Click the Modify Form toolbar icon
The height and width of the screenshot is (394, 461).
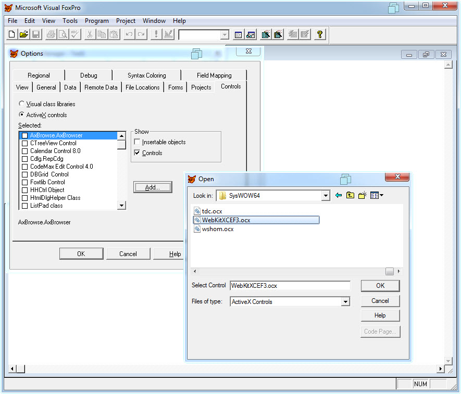click(168, 35)
